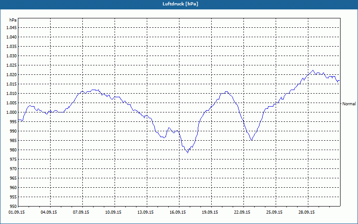The height and width of the screenshot is (224, 358).
Task: Click the 04.09.15 date label
Action: [x=49, y=212]
